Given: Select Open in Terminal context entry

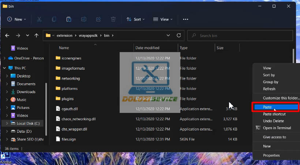Looking at the screenshot, I should (277, 128).
